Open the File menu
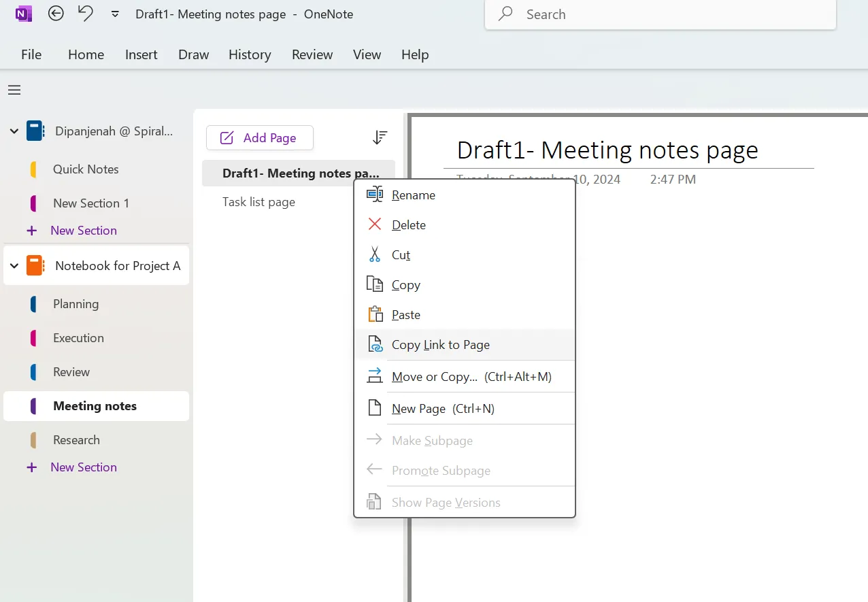 [x=31, y=54]
